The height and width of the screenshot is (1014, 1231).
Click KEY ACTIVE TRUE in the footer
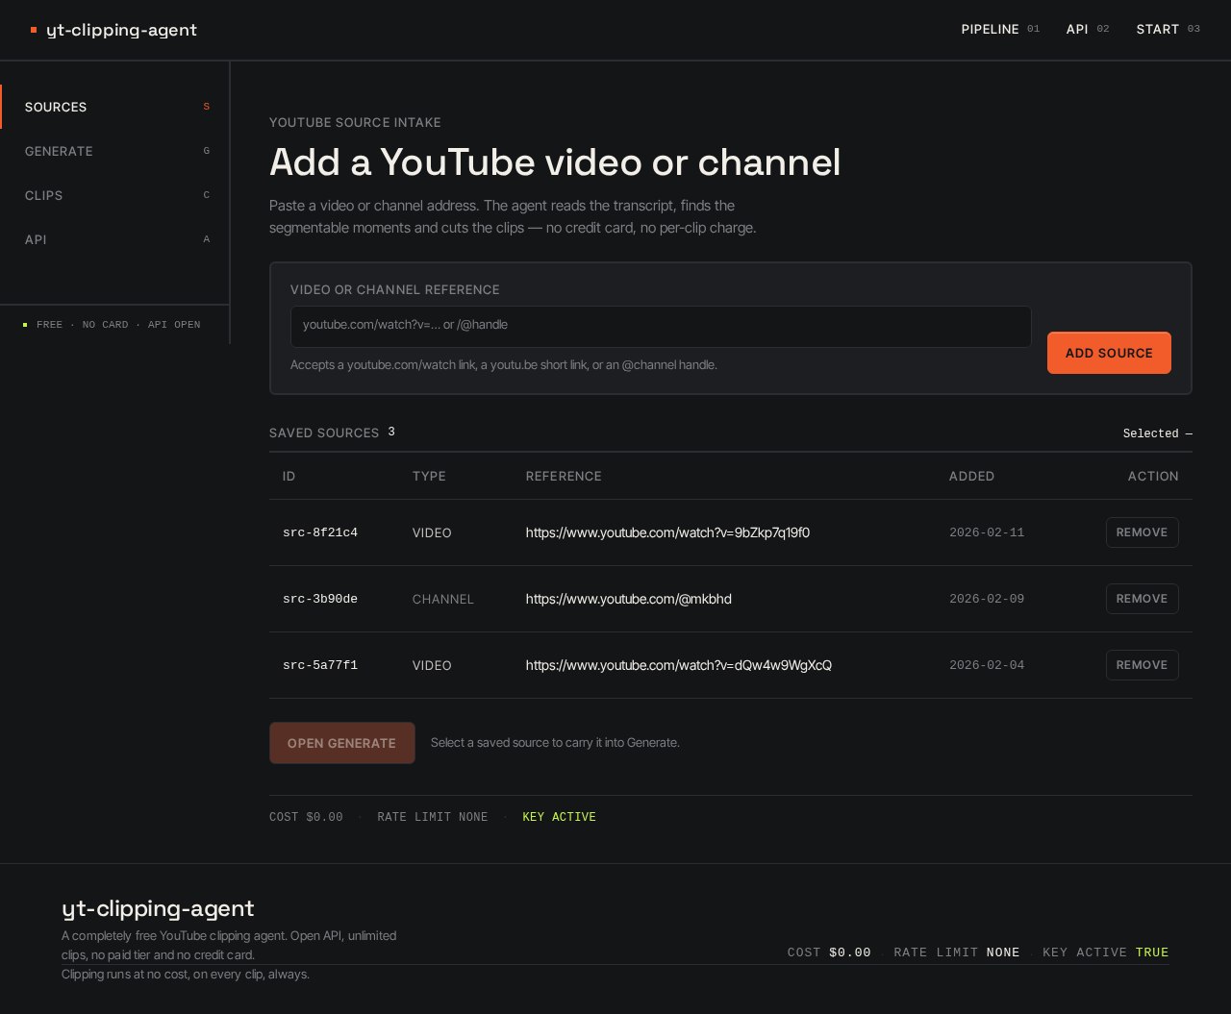coord(1106,952)
